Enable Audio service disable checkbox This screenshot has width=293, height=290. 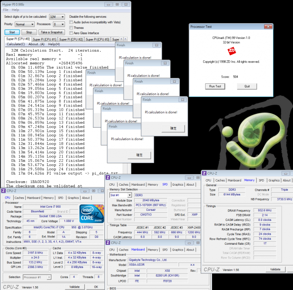click(x=71, y=22)
